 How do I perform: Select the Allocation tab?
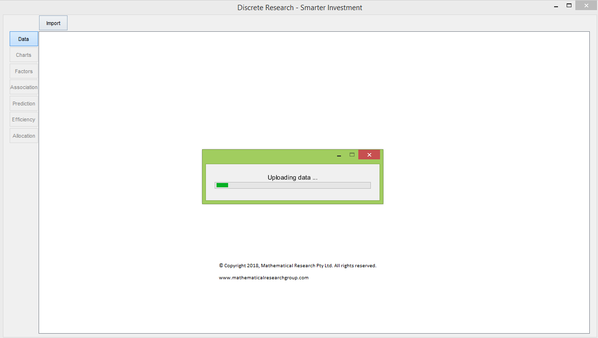click(x=24, y=136)
